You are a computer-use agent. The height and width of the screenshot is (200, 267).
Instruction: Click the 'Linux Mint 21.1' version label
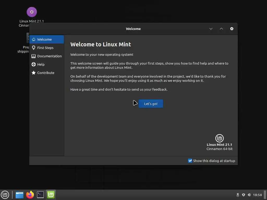click(219, 145)
